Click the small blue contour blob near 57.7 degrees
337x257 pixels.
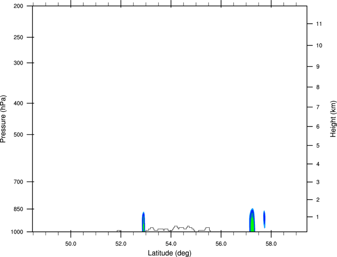[x=264, y=219]
